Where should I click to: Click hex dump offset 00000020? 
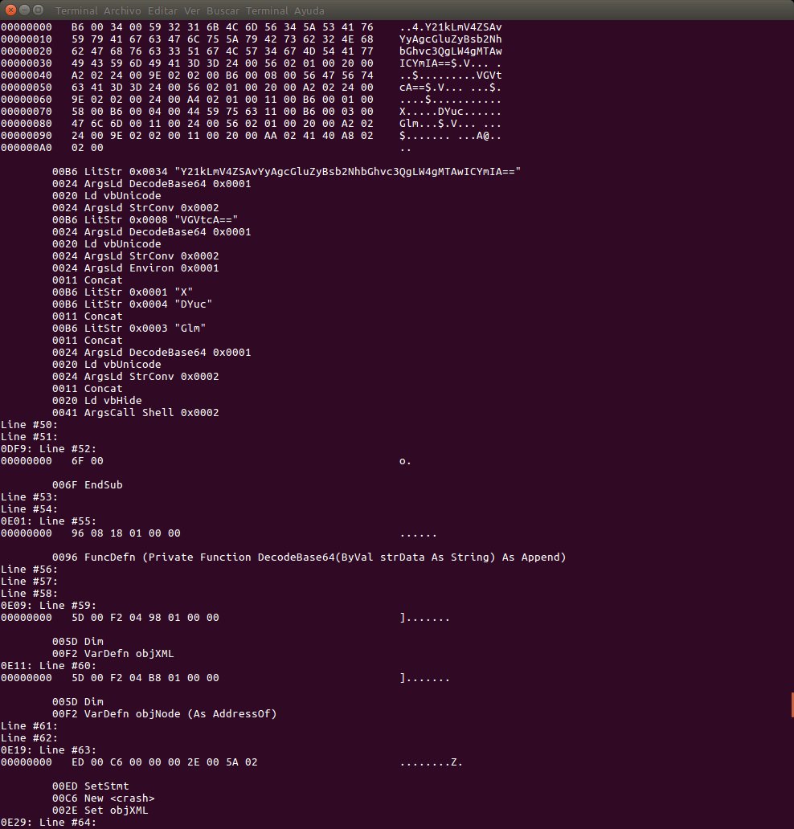coord(27,51)
